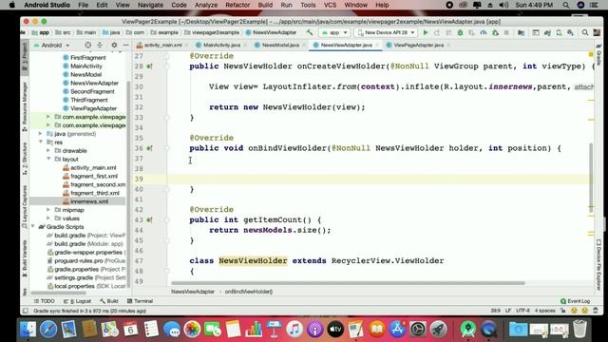Open Android Studio icon in the Dock
The image size is (608, 342).
[468, 330]
